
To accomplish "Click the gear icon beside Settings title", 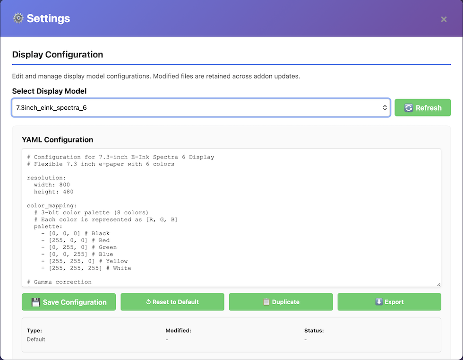I will click(18, 18).
